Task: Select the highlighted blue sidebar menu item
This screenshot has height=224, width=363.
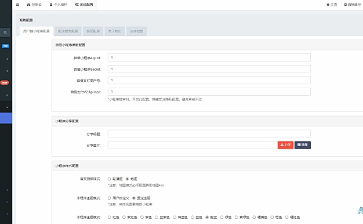Action: click(6, 118)
